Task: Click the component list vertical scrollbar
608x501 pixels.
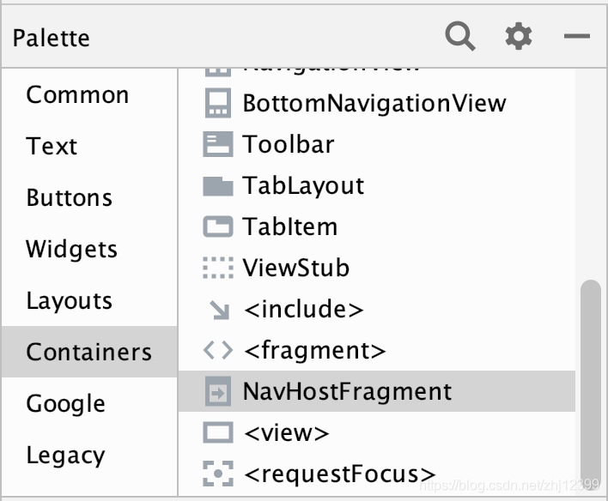Action: point(591,377)
